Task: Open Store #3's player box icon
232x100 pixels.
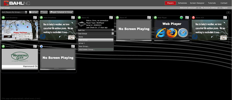Action: [x=111, y=18]
